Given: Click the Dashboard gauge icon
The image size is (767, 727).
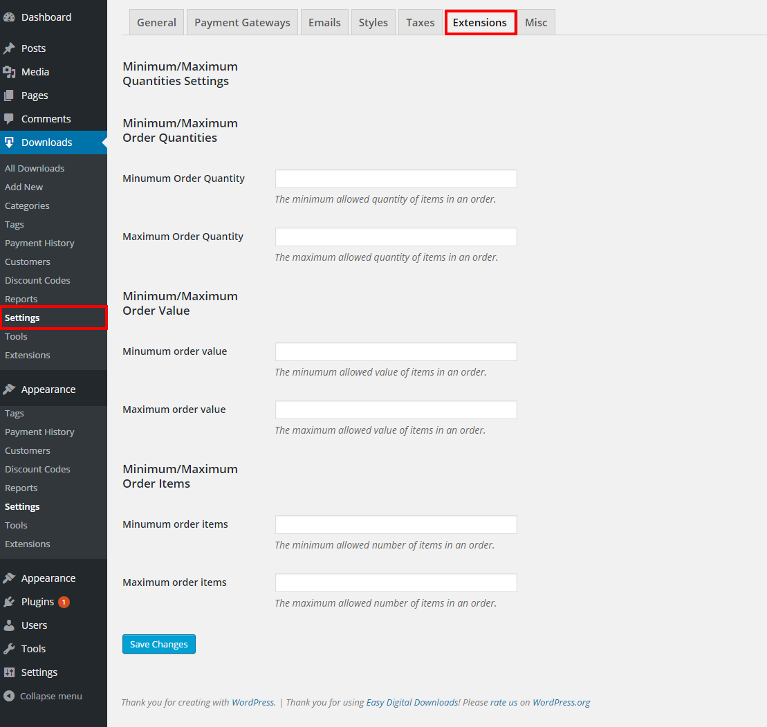Looking at the screenshot, I should point(9,17).
